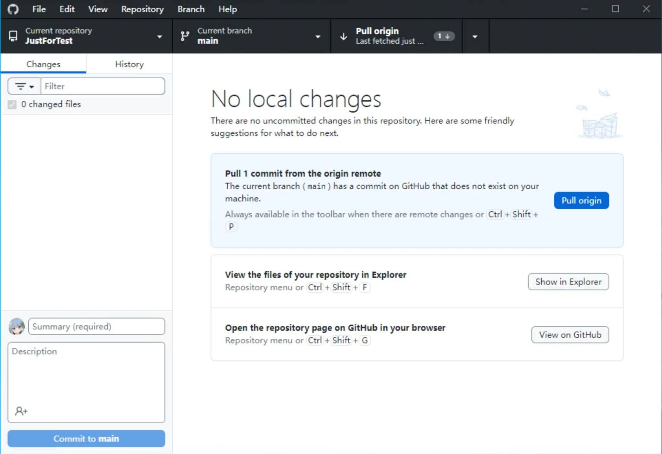This screenshot has width=662, height=454.
Task: Click the No local changes heading
Action: pos(296,99)
